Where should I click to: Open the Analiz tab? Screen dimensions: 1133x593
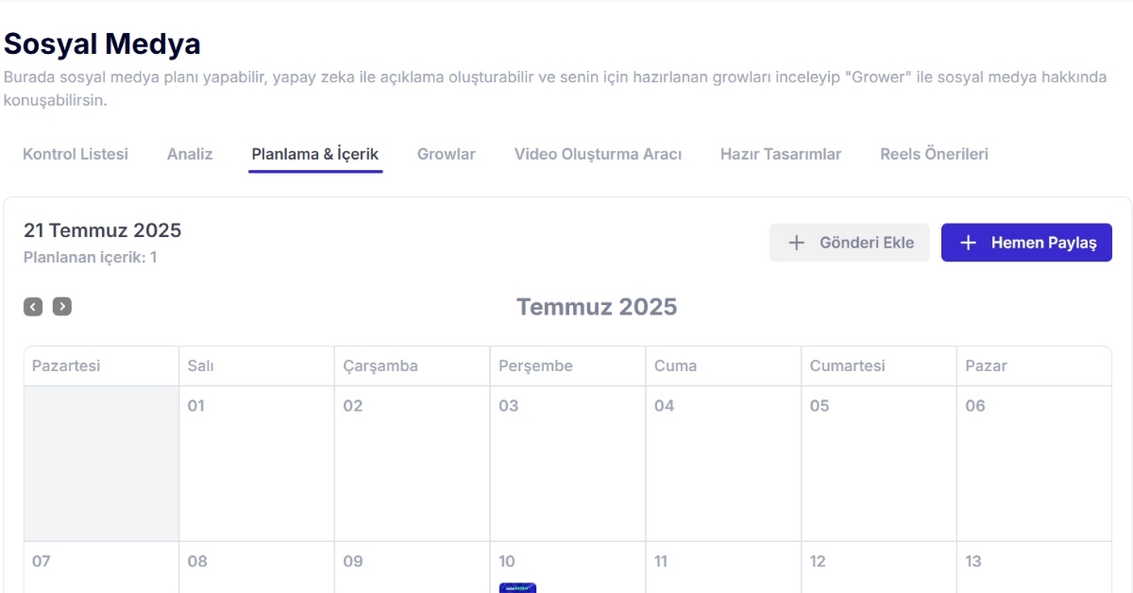click(x=190, y=154)
